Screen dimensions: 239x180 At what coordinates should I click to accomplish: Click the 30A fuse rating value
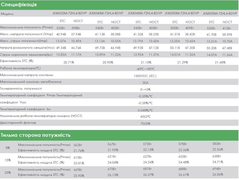[145, 83]
